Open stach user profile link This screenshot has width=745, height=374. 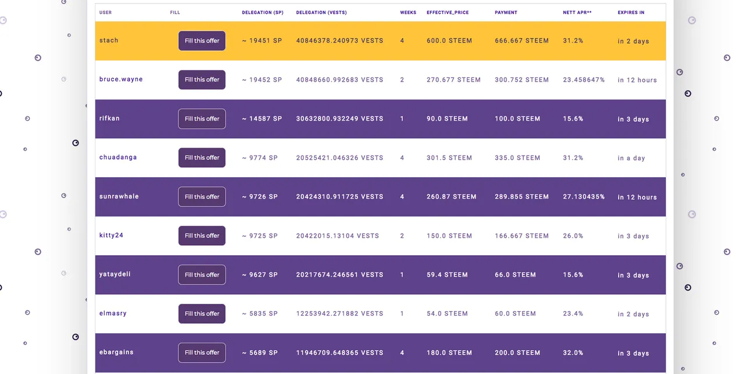click(109, 41)
